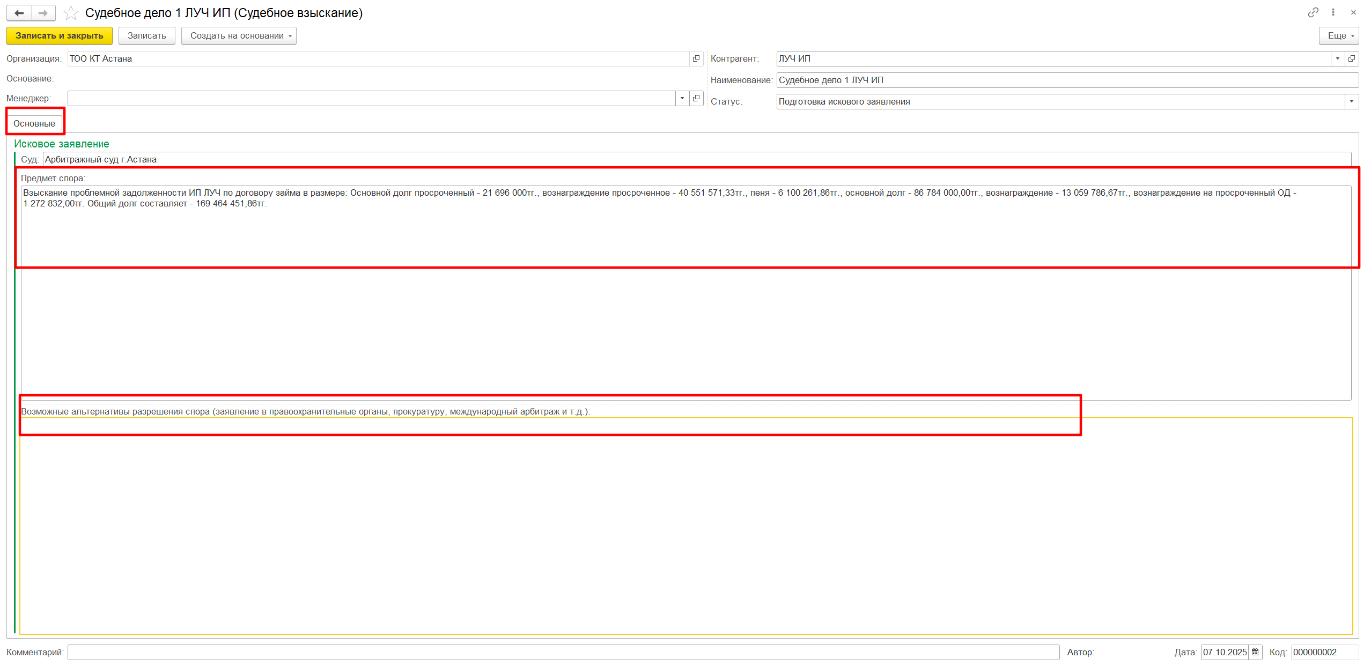Add form to favorites with star icon
This screenshot has height=666, width=1371.
point(71,13)
